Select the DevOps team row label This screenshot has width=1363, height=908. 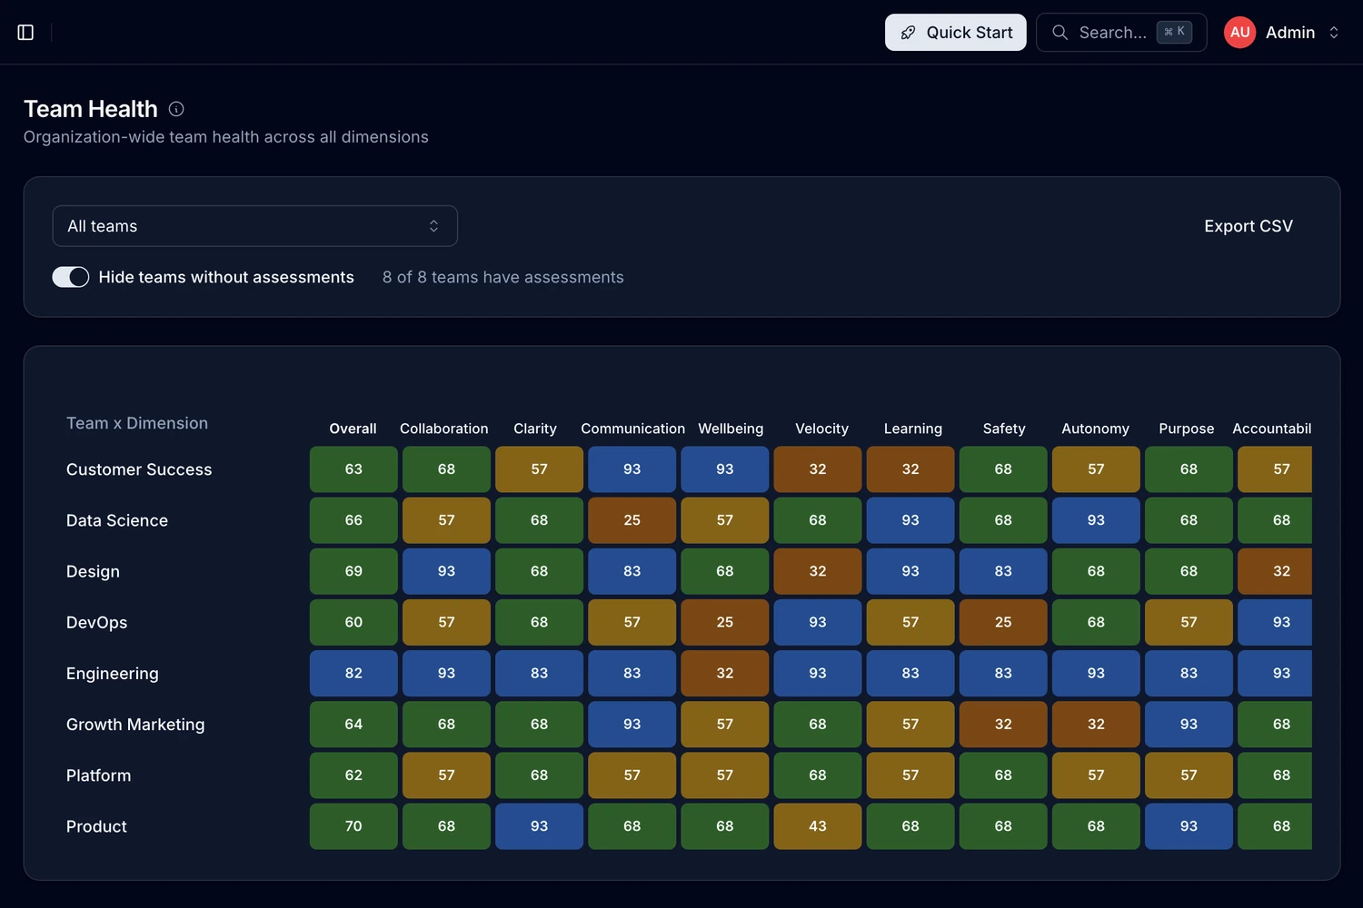(96, 622)
